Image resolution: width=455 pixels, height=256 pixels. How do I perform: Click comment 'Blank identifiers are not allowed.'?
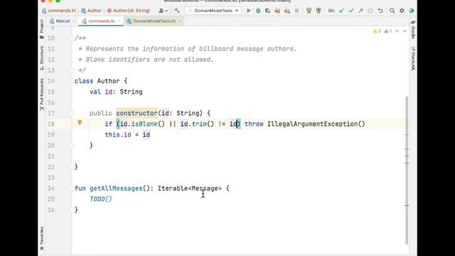149,60
